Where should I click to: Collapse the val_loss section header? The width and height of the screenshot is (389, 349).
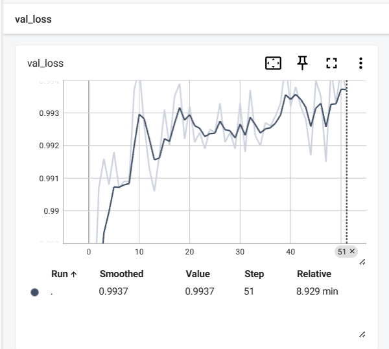tap(33, 19)
